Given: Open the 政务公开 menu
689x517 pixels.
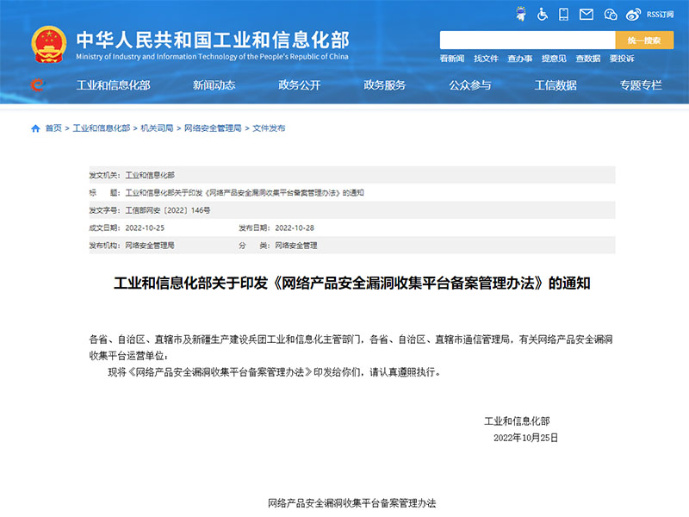Looking at the screenshot, I should coord(300,85).
